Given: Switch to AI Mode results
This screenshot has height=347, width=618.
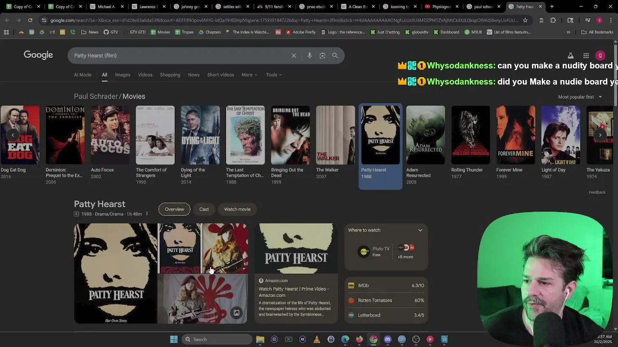Looking at the screenshot, I should pyautogui.click(x=83, y=75).
